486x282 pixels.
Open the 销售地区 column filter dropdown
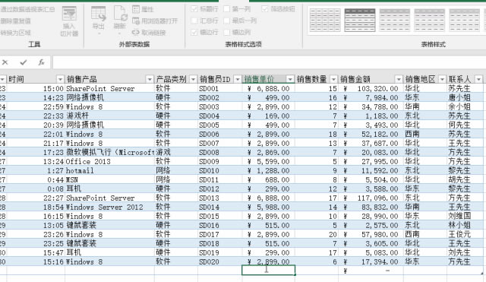point(442,79)
